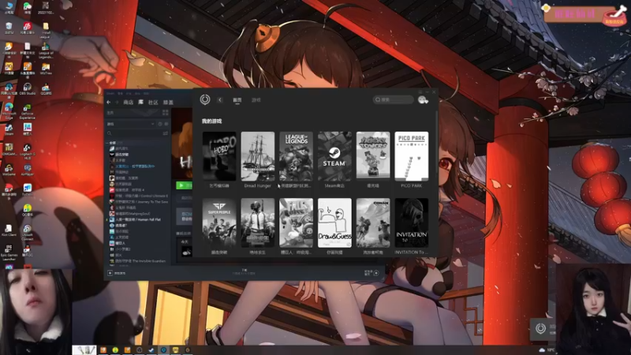
Task: Open Logitech G HUB desktop shortcut
Action: [27, 151]
